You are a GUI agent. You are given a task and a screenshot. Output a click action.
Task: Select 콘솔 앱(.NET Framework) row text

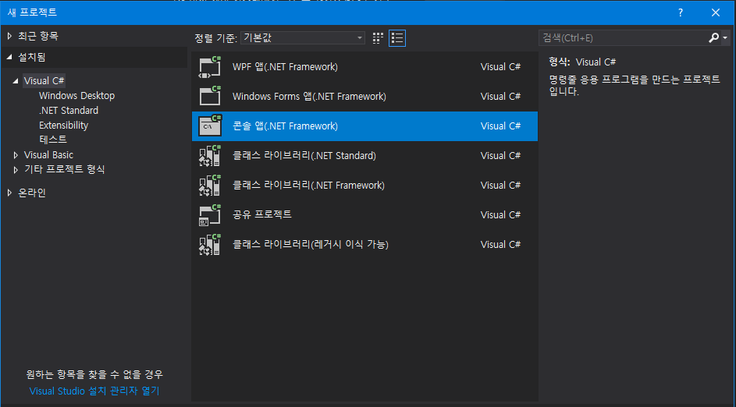point(285,126)
